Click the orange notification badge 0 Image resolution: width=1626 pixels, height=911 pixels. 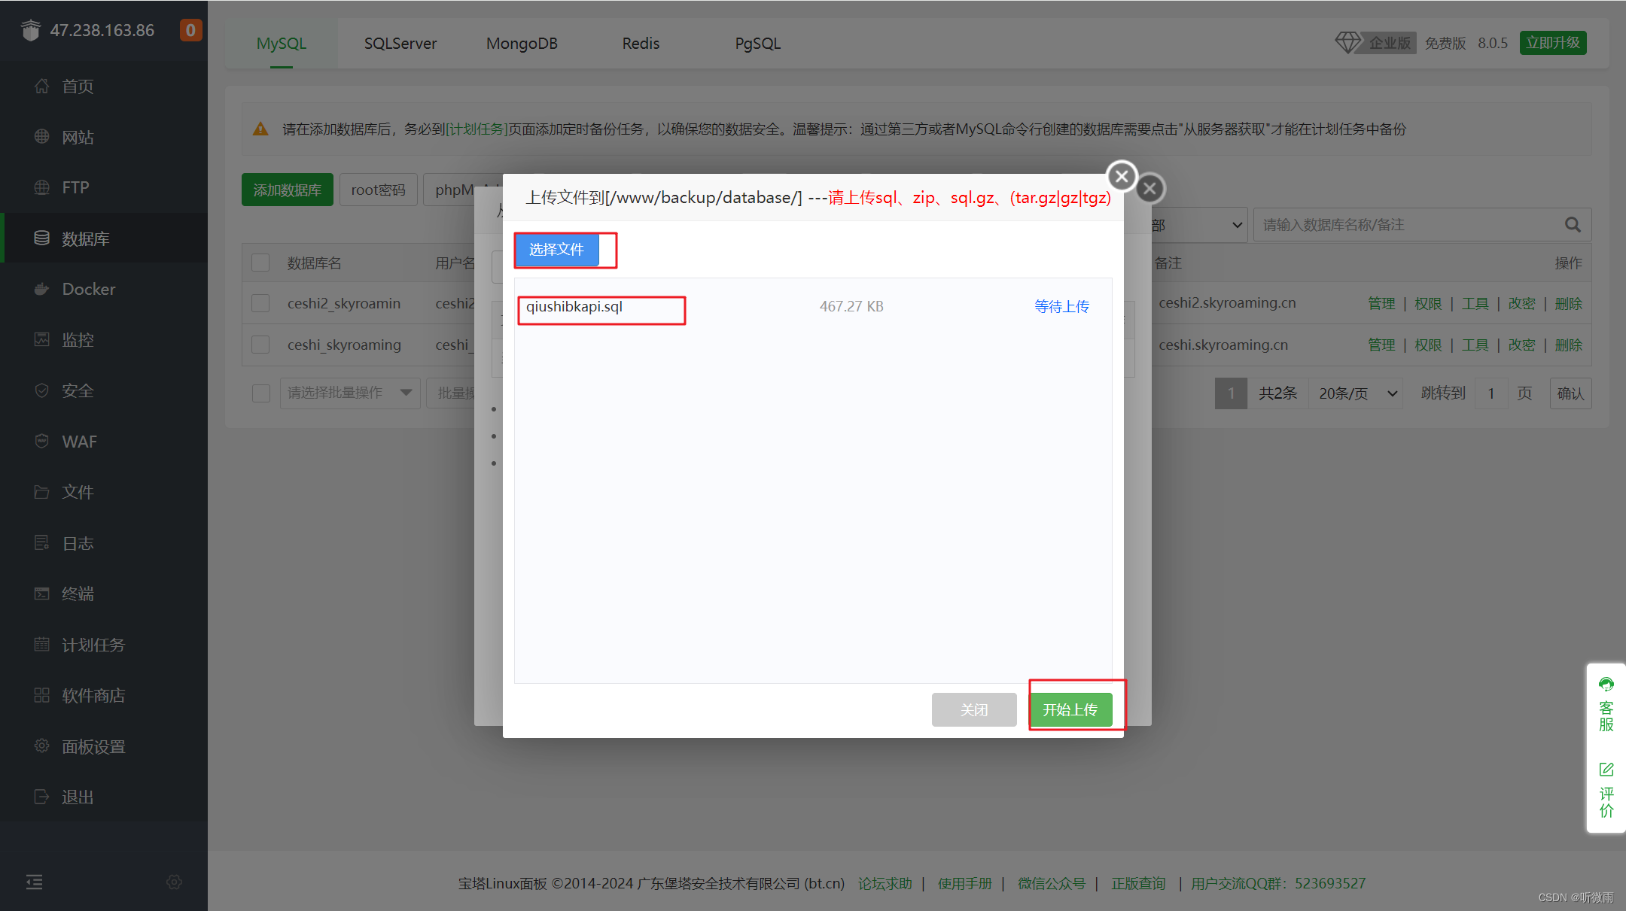pos(190,30)
